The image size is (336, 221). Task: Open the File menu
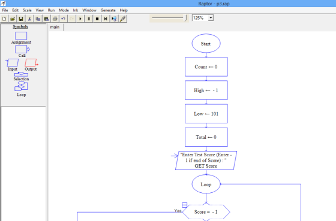click(x=5, y=10)
